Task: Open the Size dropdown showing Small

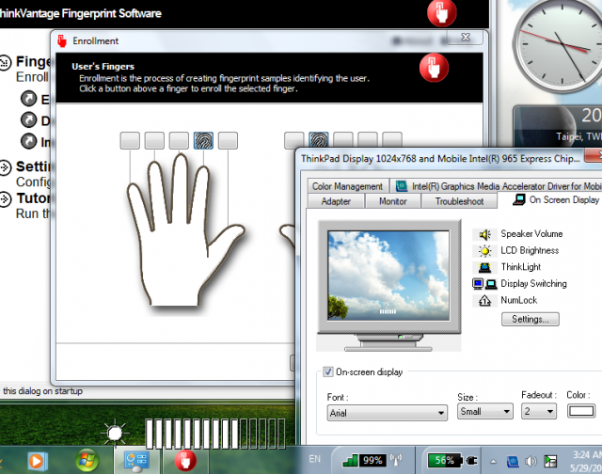Action: [x=485, y=411]
